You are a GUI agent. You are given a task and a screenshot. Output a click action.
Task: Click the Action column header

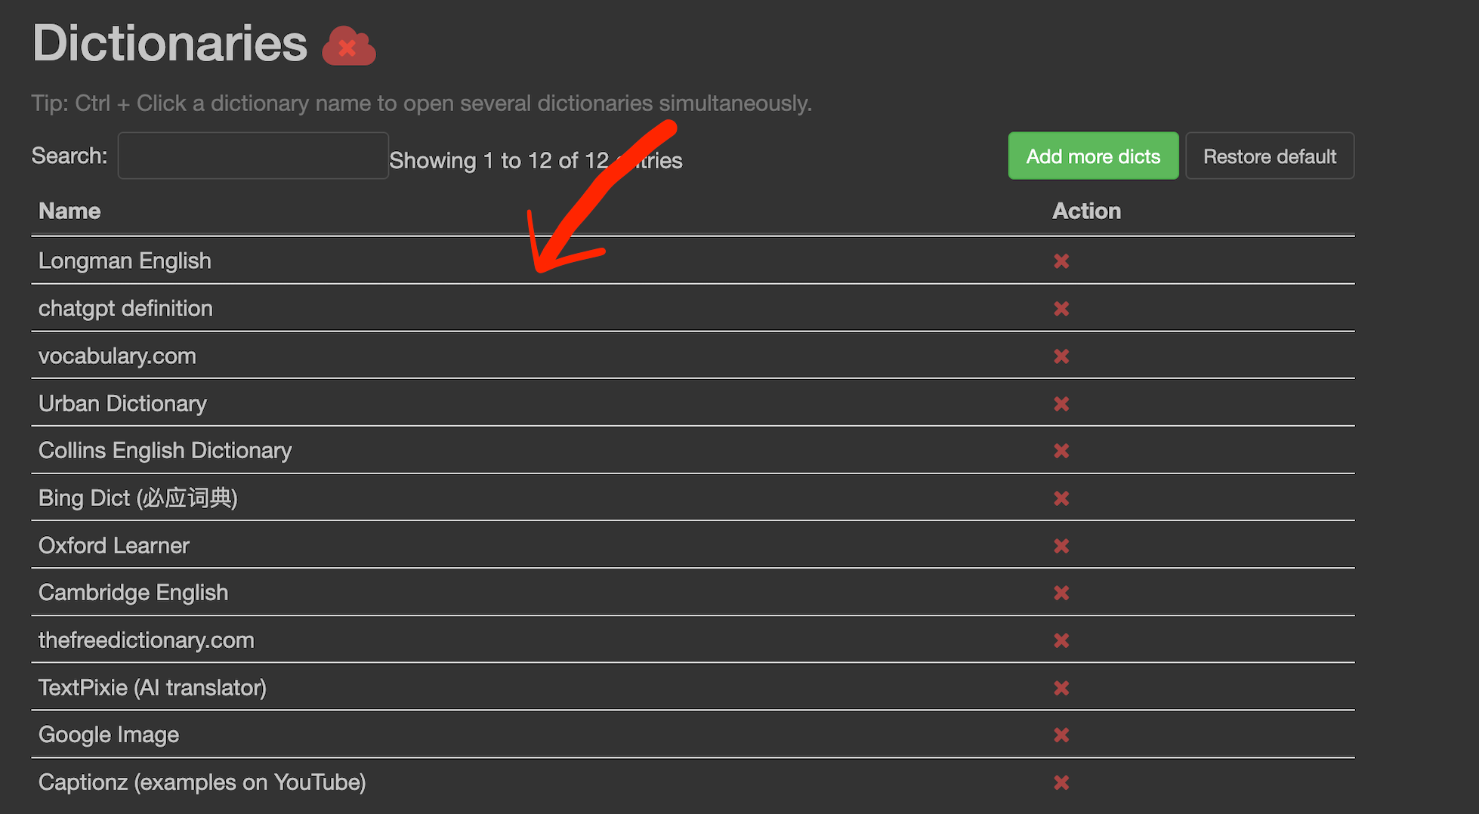[x=1085, y=211]
